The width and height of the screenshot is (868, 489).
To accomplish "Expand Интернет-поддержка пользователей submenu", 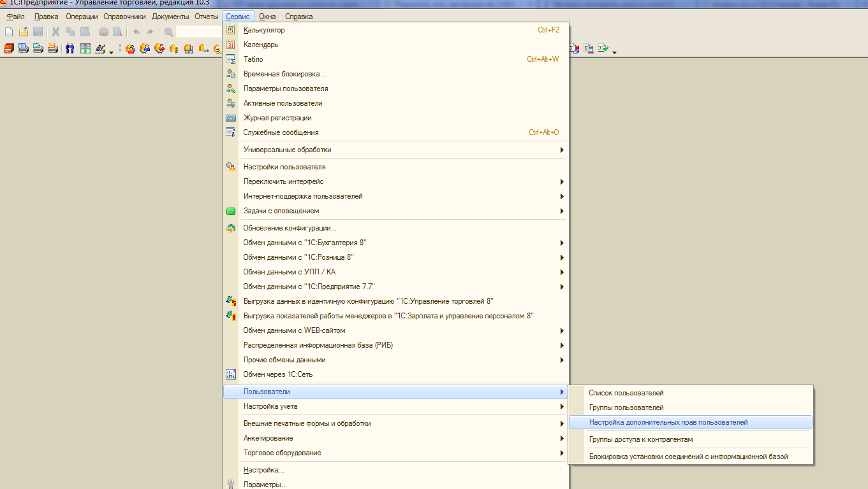I will (x=562, y=196).
